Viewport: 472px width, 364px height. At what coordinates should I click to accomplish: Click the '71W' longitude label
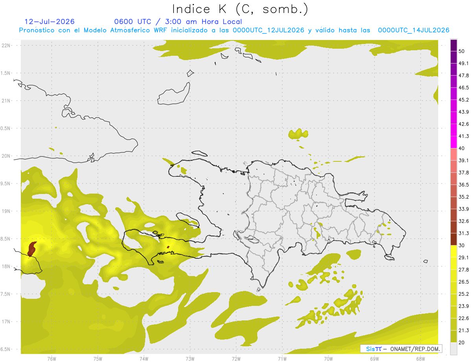point(282,359)
